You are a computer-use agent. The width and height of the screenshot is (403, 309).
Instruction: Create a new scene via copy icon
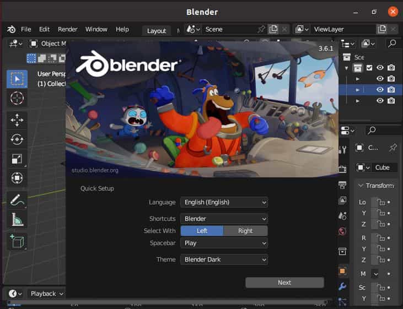coord(273,29)
